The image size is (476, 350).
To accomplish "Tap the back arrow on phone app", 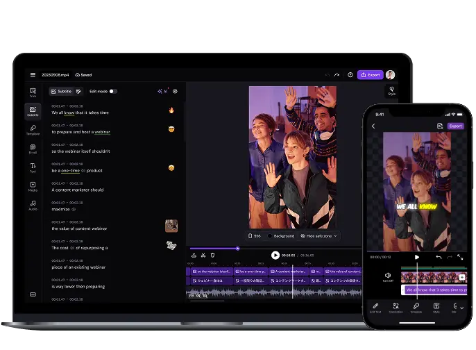I will (x=373, y=126).
